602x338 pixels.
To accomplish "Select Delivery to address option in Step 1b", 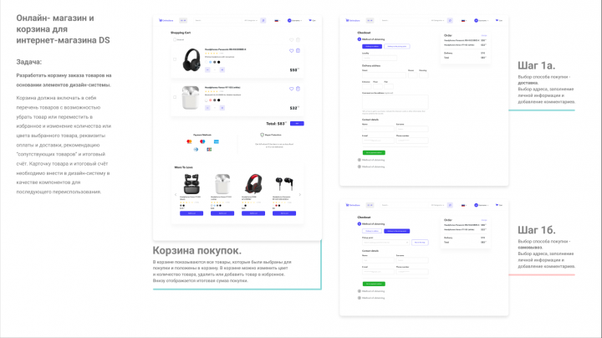I will 372,231.
